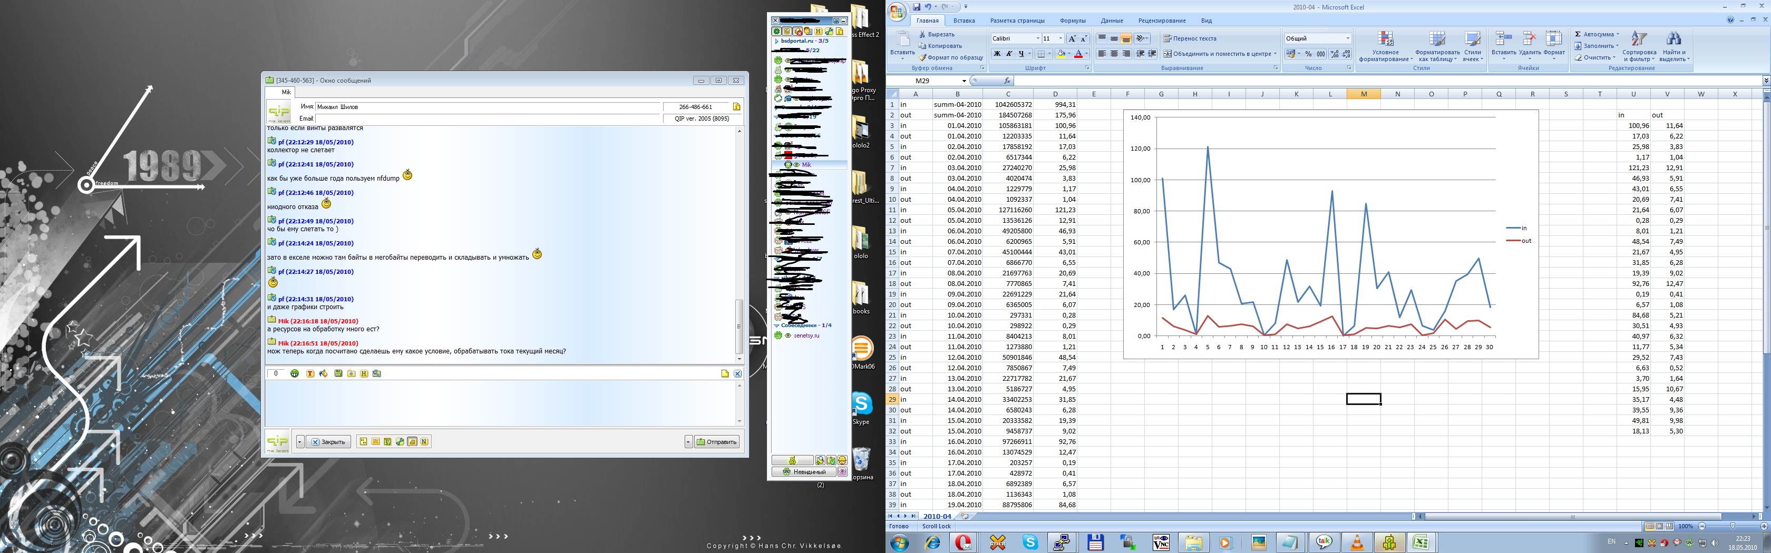Switch to Page Layout view in status bar
This screenshot has height=553, width=1771.
(x=1660, y=526)
